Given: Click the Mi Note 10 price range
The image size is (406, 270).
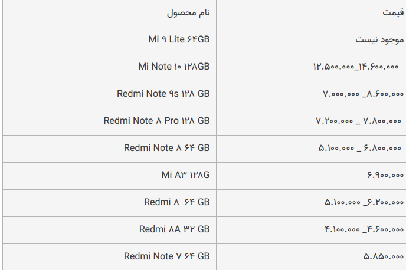Looking at the screenshot, I should click(356, 67).
